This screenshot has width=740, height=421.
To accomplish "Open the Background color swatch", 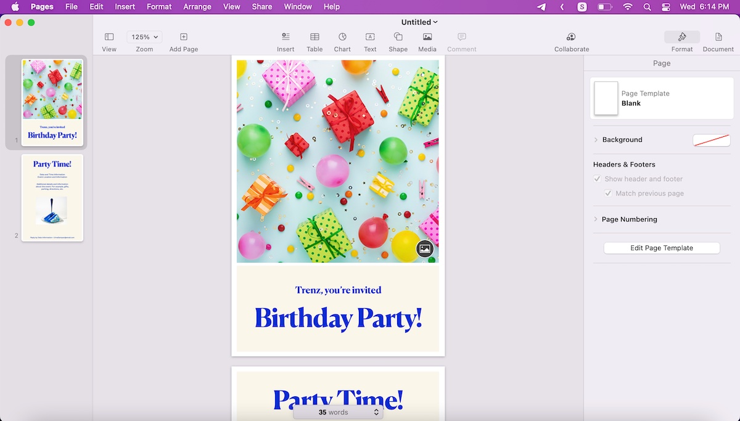I will pos(711,139).
